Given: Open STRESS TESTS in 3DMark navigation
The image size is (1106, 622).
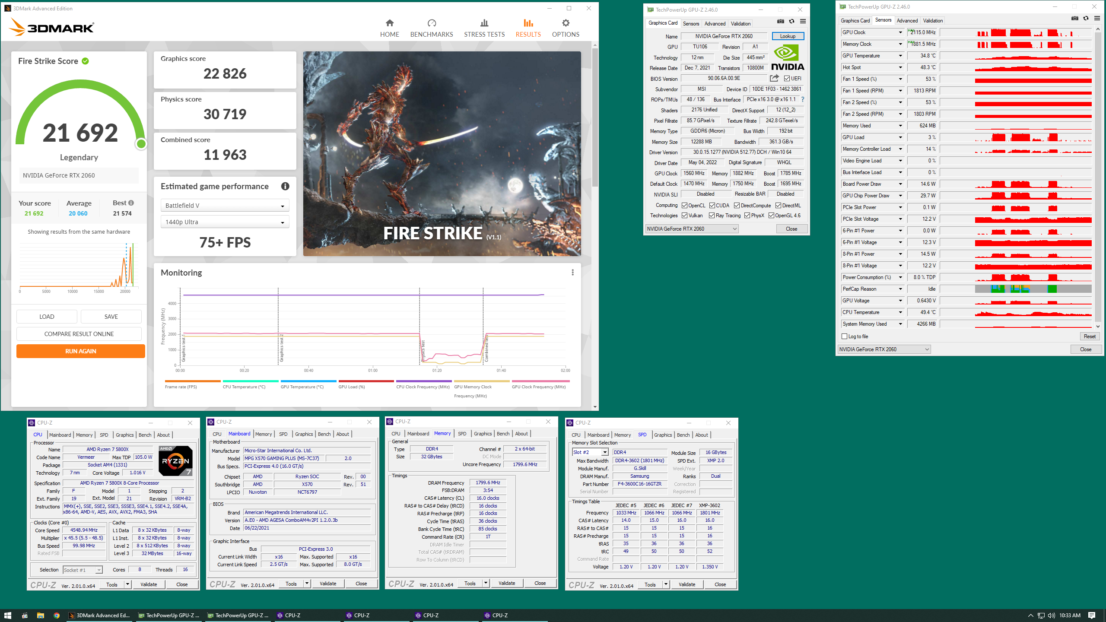Looking at the screenshot, I should [x=484, y=29].
